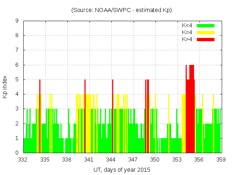233x175 pixels.
Task: Click the green K<4 legend swatch
Action: pyautogui.click(x=206, y=26)
